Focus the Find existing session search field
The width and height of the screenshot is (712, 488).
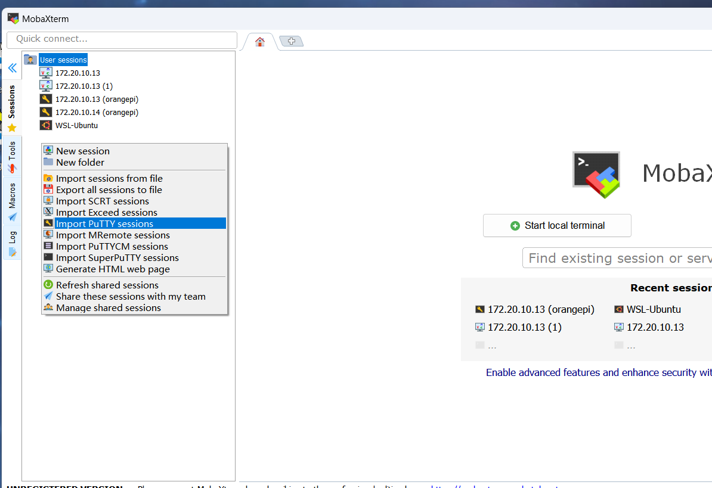(x=617, y=258)
